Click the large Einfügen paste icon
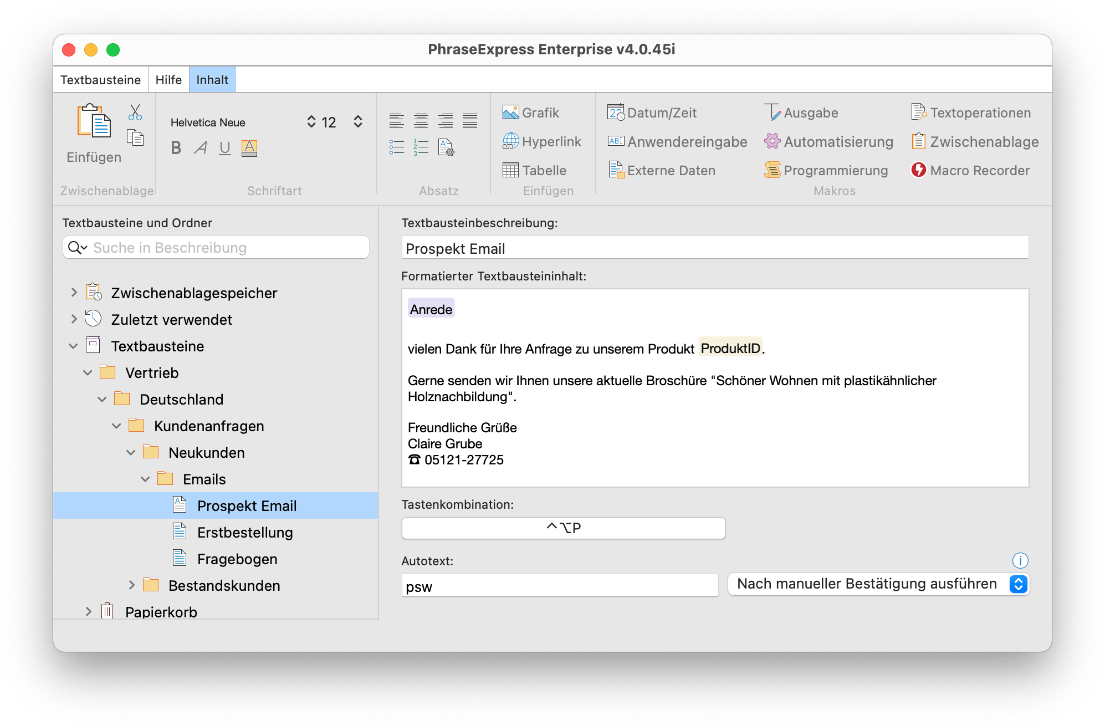This screenshot has height=726, width=1105. (94, 121)
